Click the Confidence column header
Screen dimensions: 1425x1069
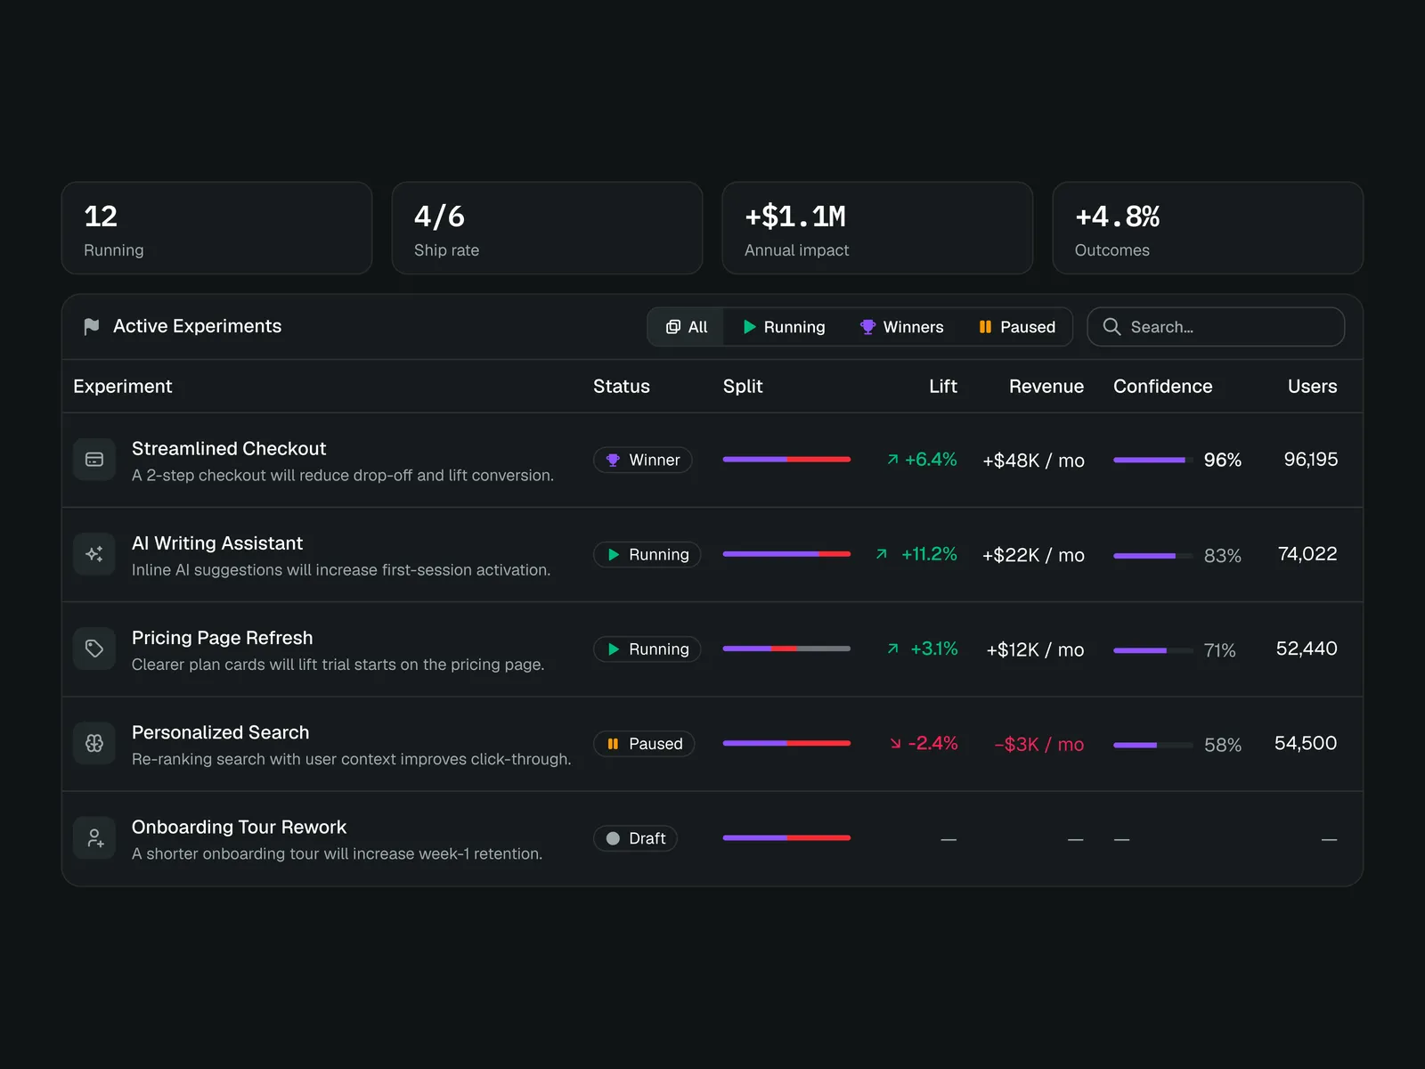click(x=1163, y=387)
